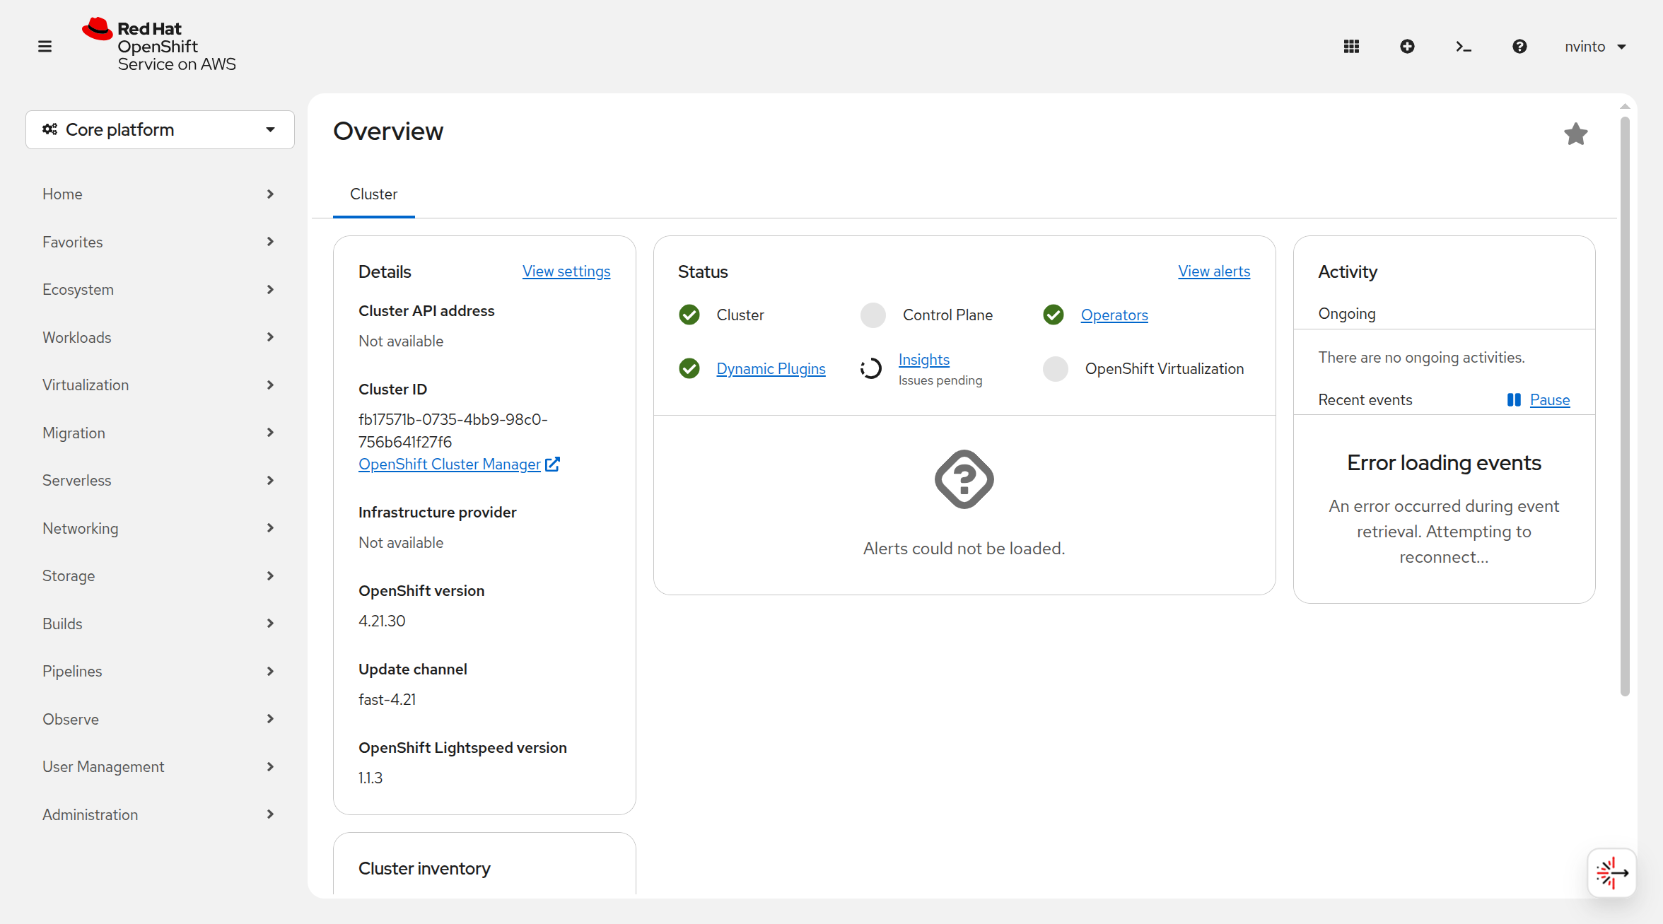The height and width of the screenshot is (924, 1663).
Task: Click the Cluster ID value text
Action: pyautogui.click(x=453, y=431)
